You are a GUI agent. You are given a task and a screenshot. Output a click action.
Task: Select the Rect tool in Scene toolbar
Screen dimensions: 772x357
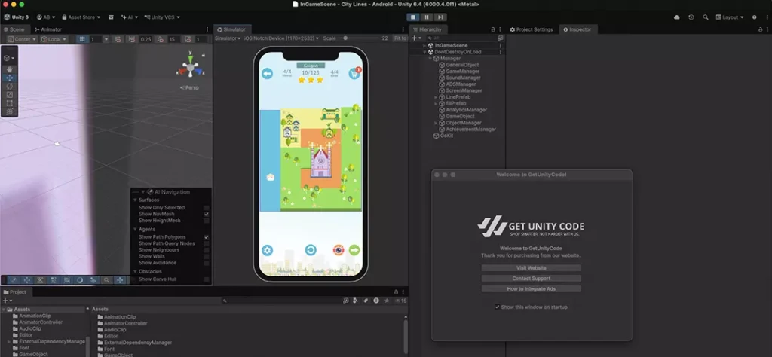click(x=9, y=103)
